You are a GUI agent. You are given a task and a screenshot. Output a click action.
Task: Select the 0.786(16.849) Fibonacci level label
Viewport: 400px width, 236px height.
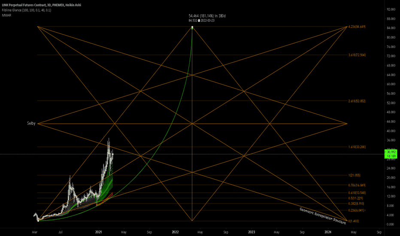click(357, 185)
